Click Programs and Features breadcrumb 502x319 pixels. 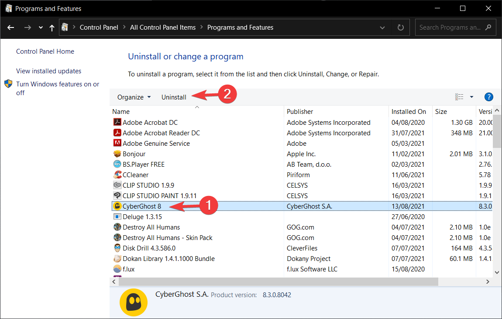[240, 27]
